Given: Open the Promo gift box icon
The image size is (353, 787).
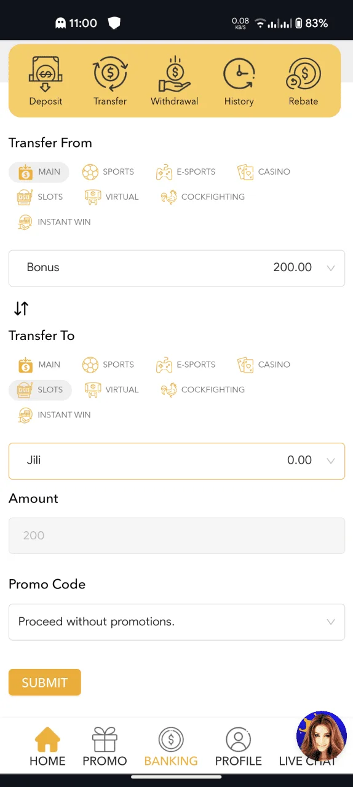Looking at the screenshot, I should 105,740.
